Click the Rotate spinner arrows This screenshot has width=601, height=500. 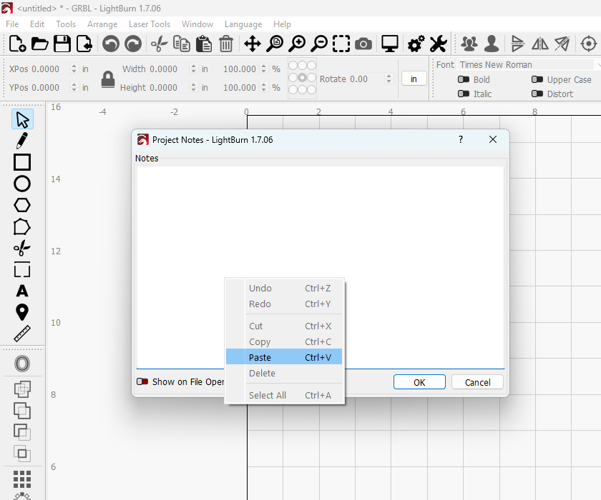tap(389, 79)
